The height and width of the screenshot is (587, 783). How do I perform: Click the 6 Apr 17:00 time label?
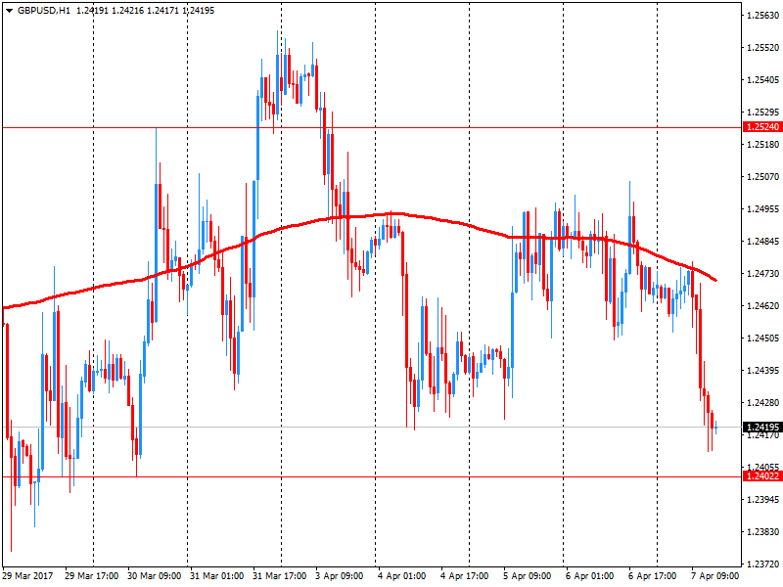pyautogui.click(x=652, y=576)
